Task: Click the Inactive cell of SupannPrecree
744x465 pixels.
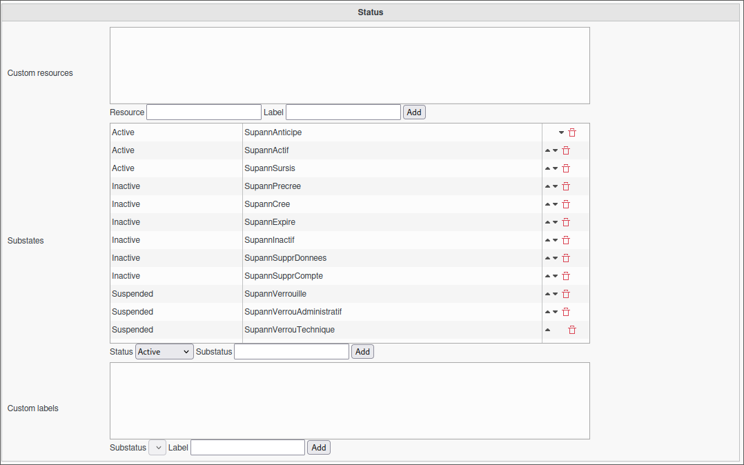Action: coord(176,186)
